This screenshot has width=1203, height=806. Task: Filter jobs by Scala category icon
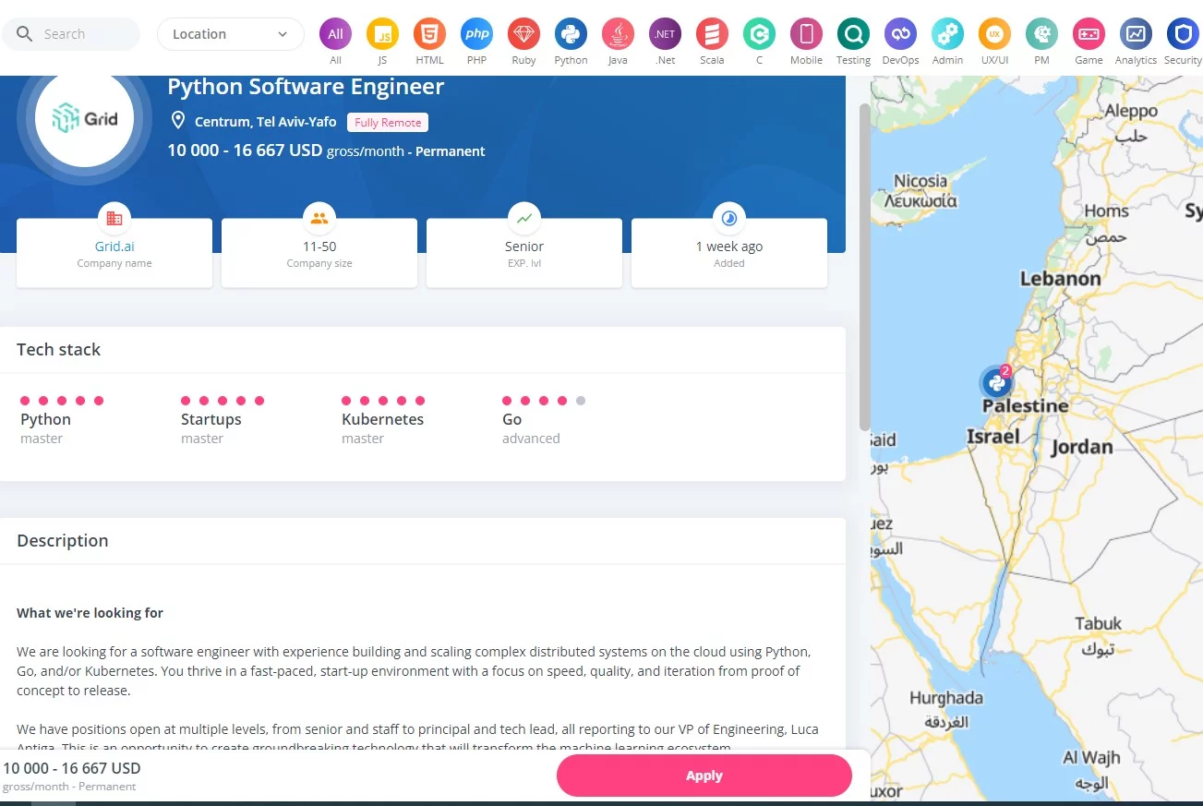tap(712, 34)
